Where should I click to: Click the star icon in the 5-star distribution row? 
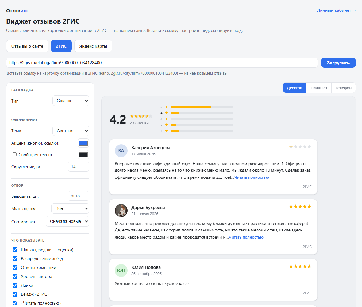coord(166,107)
